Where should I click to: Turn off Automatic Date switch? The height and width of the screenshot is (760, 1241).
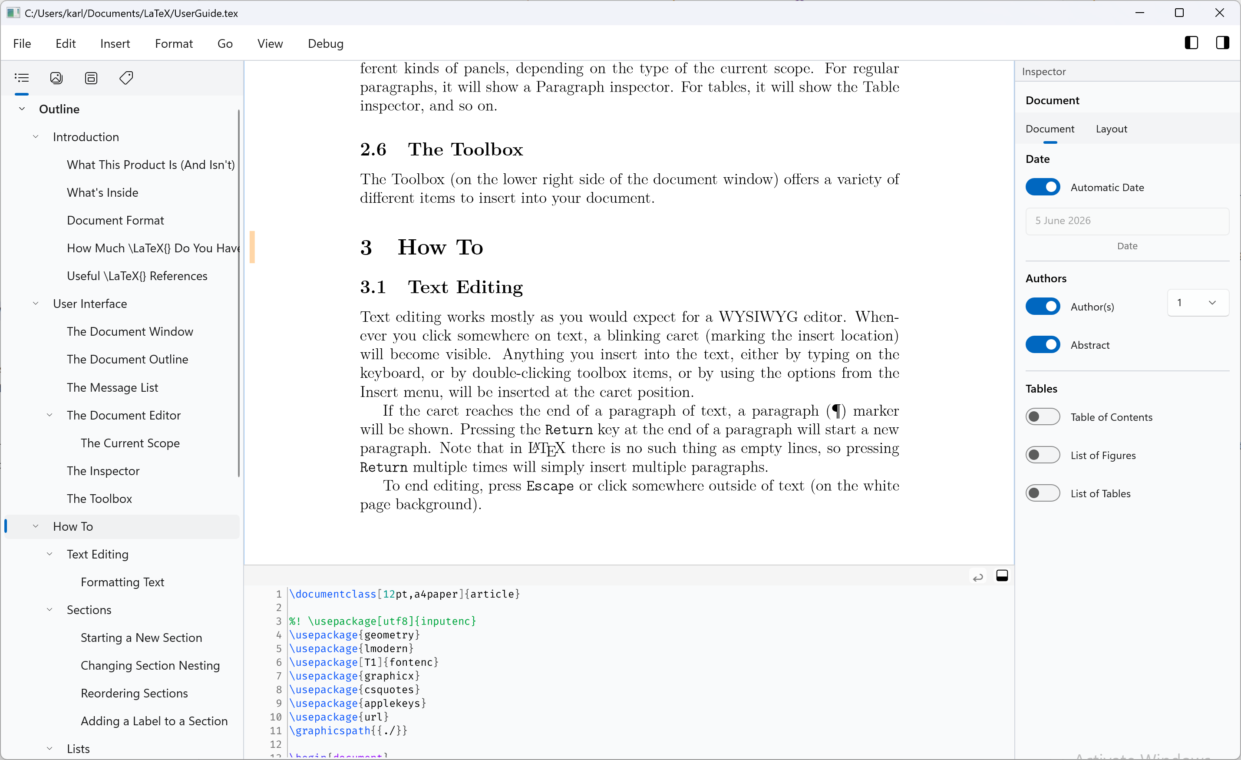click(1043, 187)
